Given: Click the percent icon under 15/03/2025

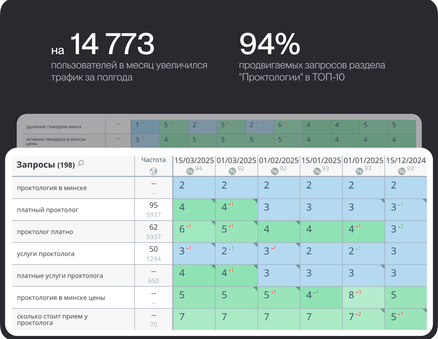Looking at the screenshot, I should (190, 171).
